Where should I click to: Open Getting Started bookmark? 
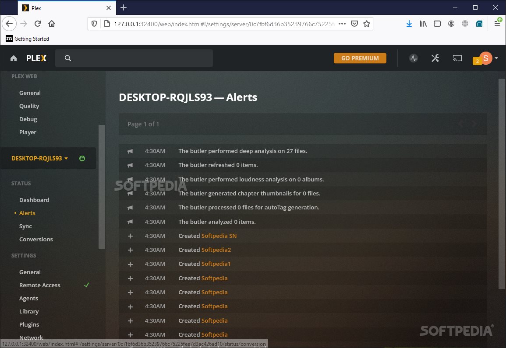28,38
